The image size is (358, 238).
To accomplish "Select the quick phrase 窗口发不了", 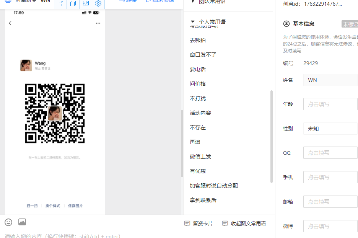I will [203, 55].
